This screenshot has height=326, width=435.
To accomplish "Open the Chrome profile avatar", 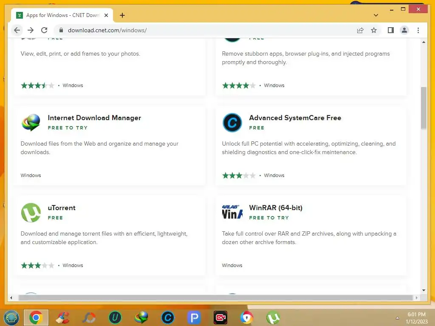I will [404, 30].
